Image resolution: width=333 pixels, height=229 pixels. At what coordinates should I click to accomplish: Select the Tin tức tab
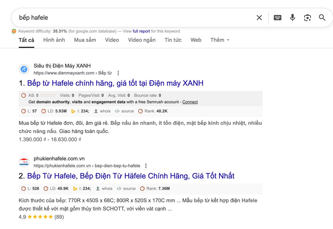click(173, 40)
